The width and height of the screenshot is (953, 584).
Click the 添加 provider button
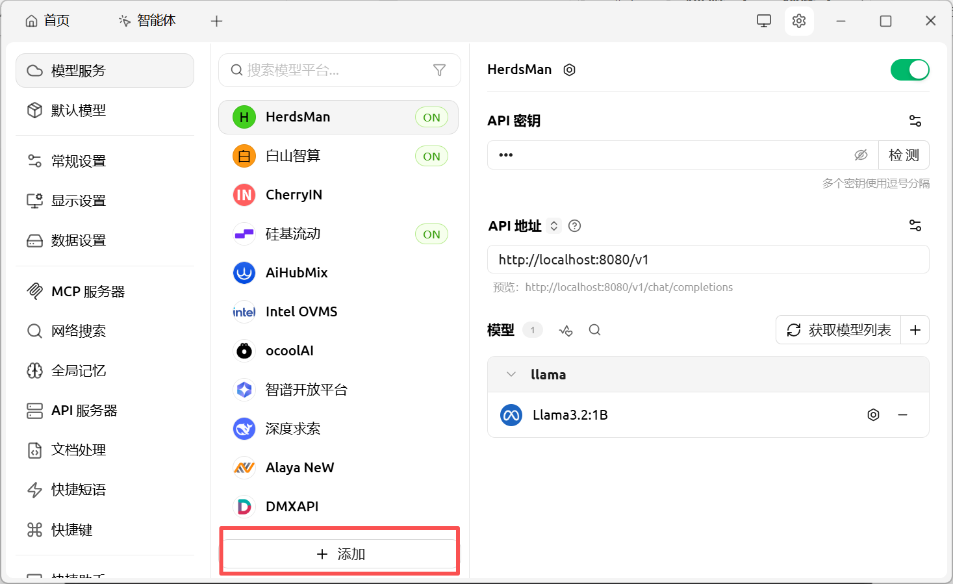click(340, 554)
